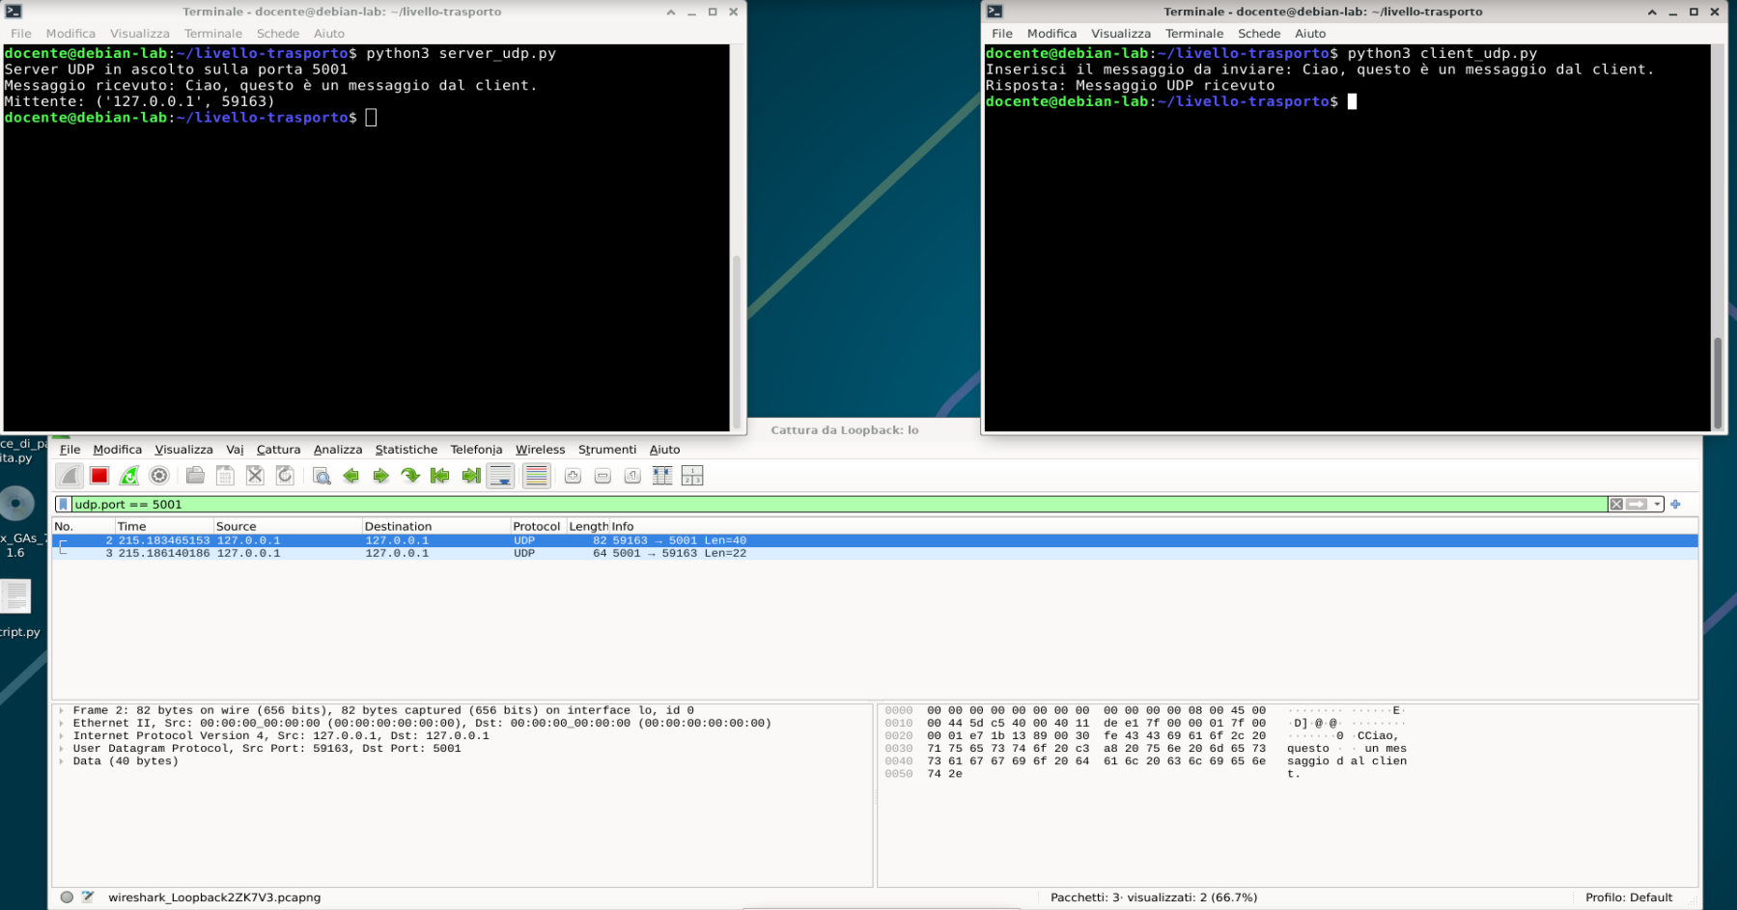Save the capture file icon
Image resolution: width=1737 pixels, height=910 pixels.
225,476
